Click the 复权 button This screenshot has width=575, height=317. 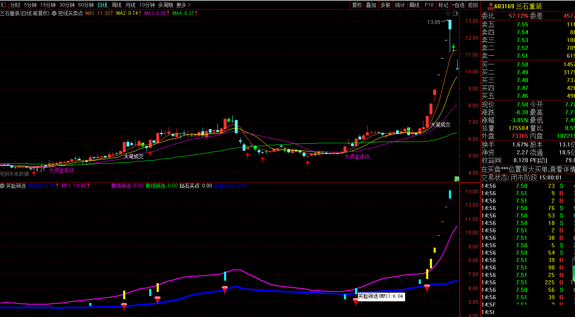(x=357, y=5)
